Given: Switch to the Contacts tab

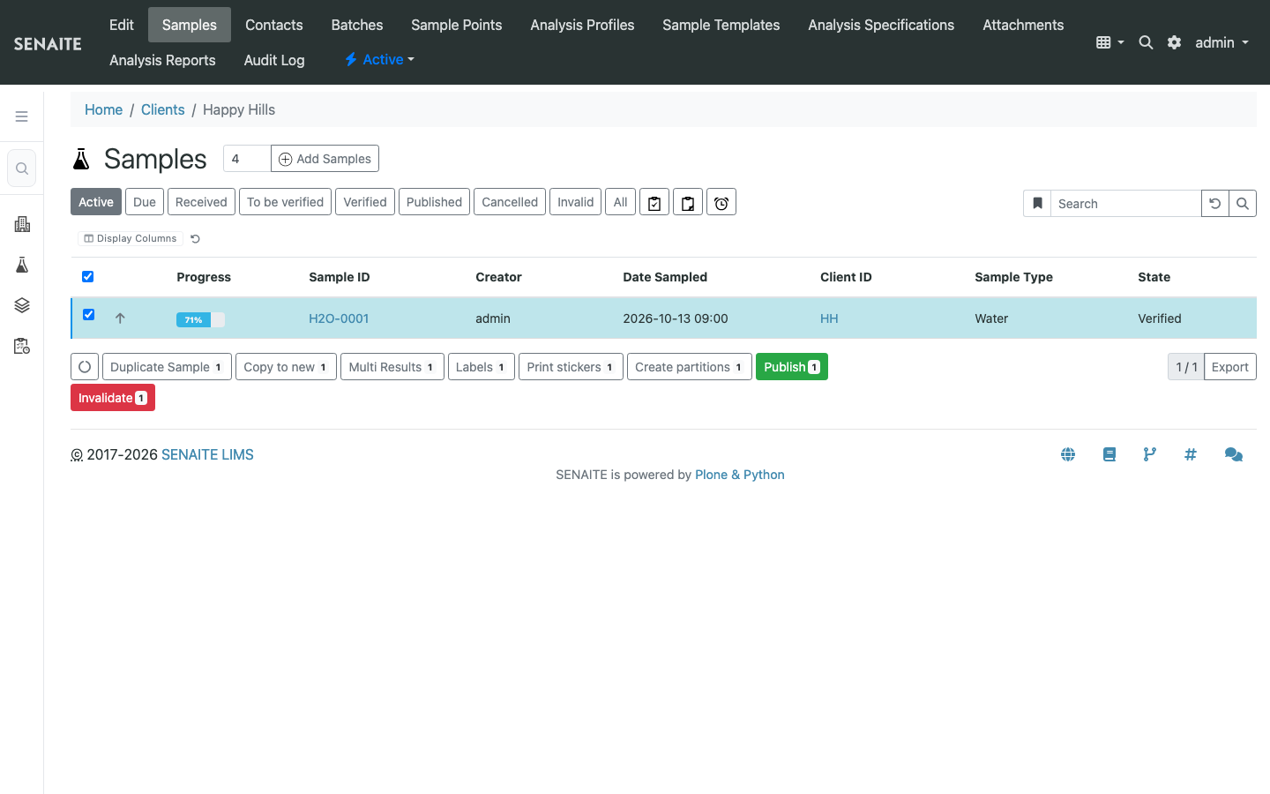Looking at the screenshot, I should coord(274,25).
